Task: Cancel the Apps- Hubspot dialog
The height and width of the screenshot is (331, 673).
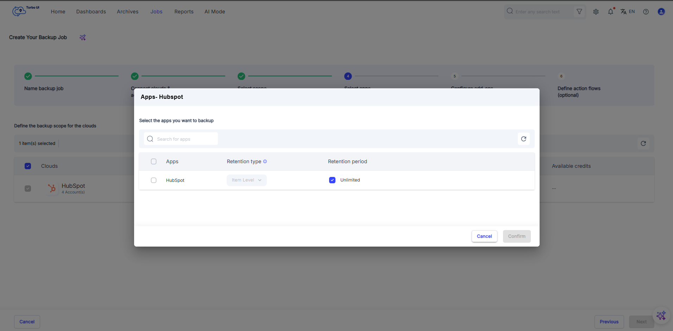Action: pos(484,236)
